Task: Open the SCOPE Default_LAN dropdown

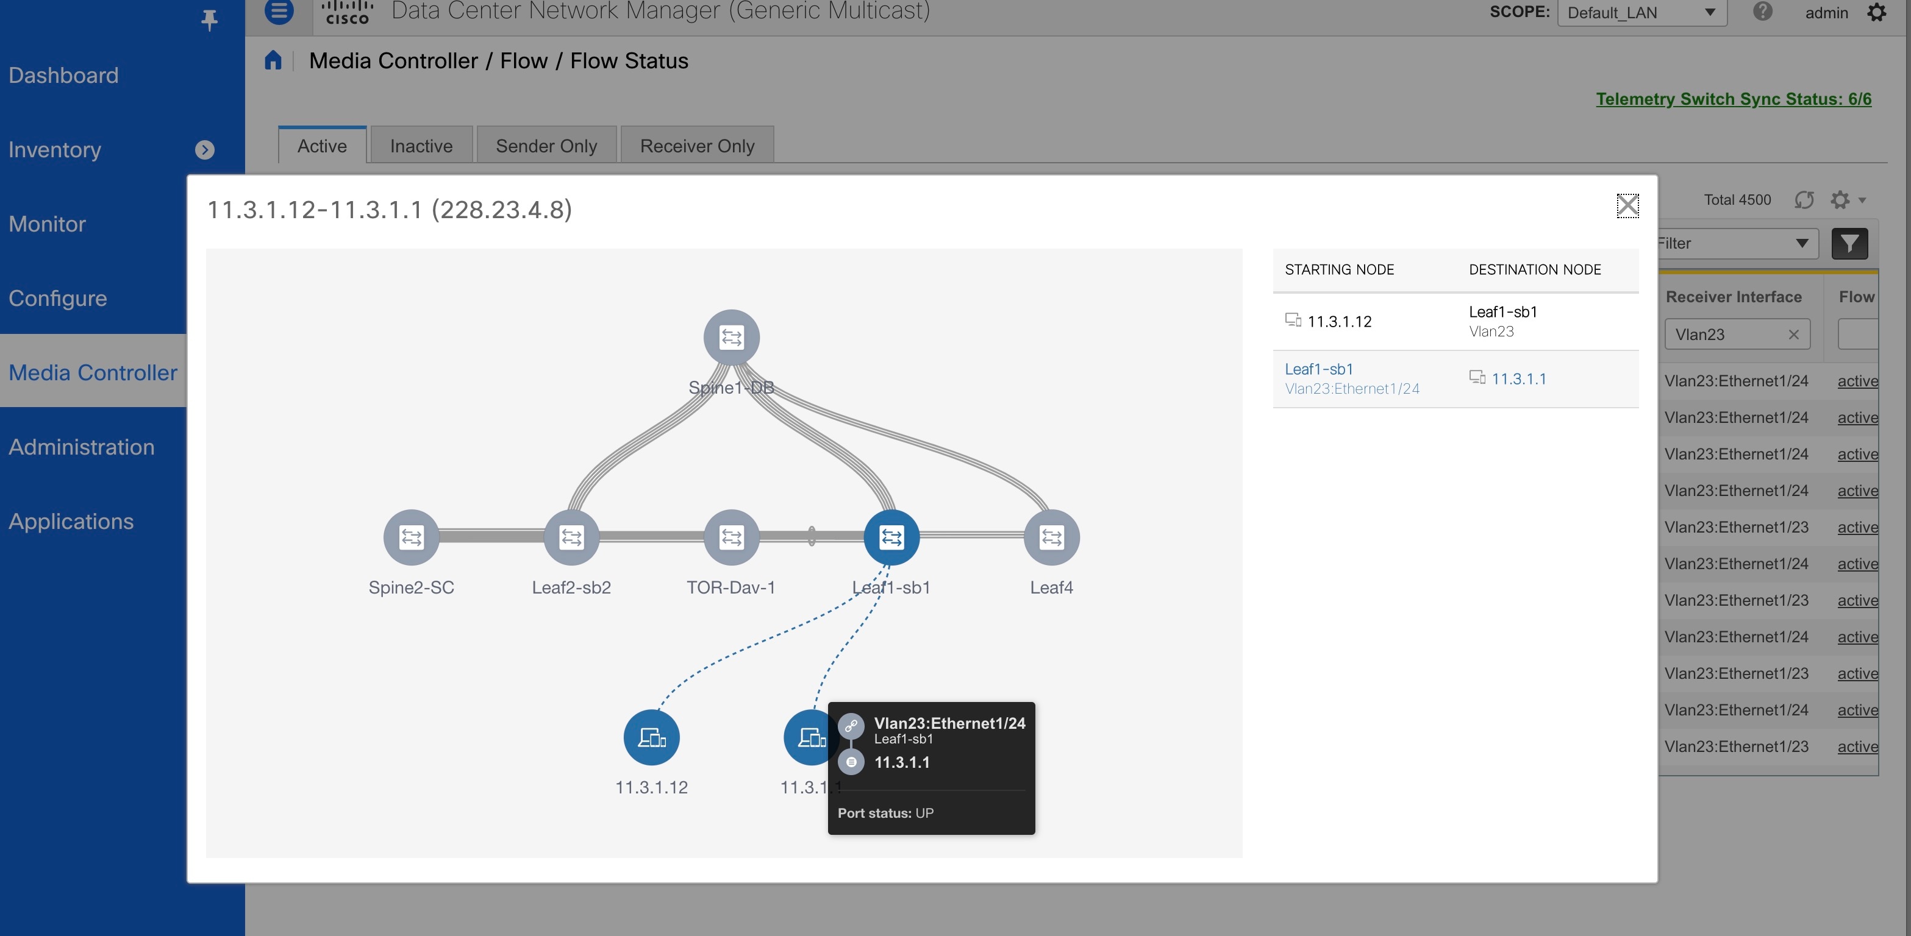Action: click(x=1641, y=13)
